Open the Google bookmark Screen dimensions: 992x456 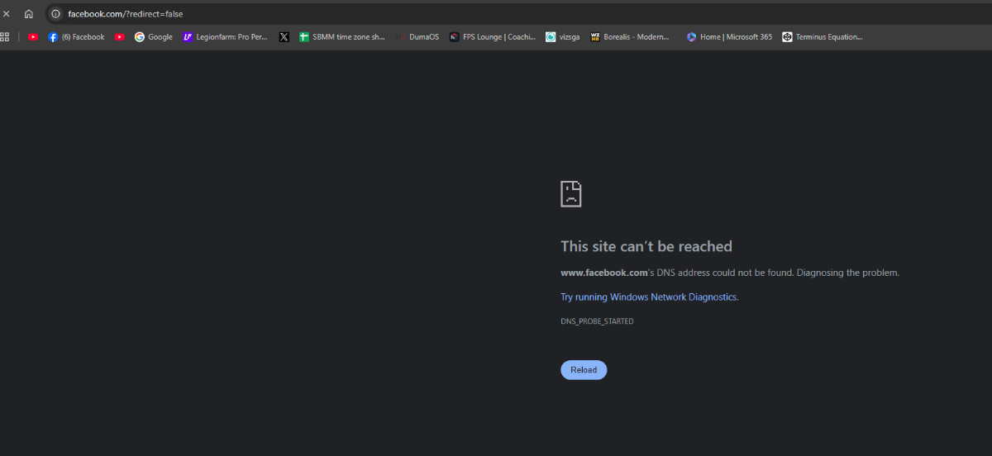pos(154,37)
